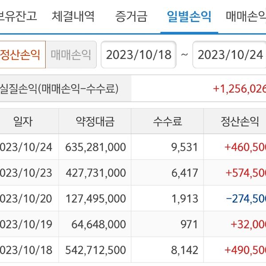Click the 수수료 column header
The width and height of the screenshot is (266, 266).
168,121
